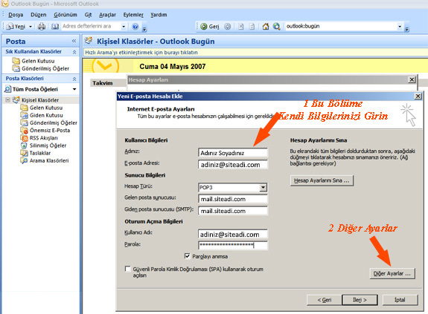Click the blue Help question mark icon
Viewport: 428px width, 314px height.
pos(135,27)
